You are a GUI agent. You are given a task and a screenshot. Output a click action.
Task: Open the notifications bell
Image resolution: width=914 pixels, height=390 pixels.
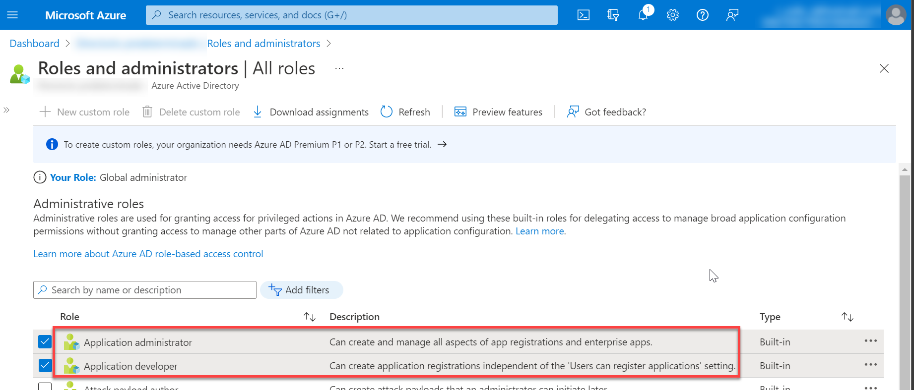click(643, 15)
